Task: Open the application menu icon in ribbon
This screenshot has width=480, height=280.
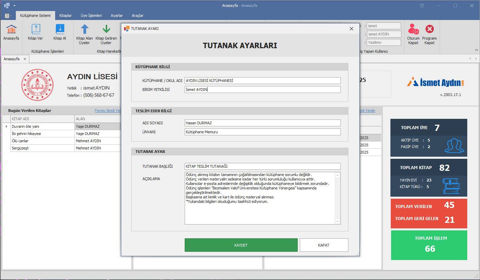Action: 8,16
